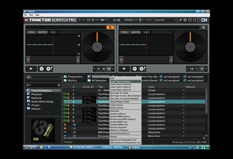Image resolution: width=233 pixels, height=159 pixels.
Task: Click the Artist column header
Action: pos(151,87)
